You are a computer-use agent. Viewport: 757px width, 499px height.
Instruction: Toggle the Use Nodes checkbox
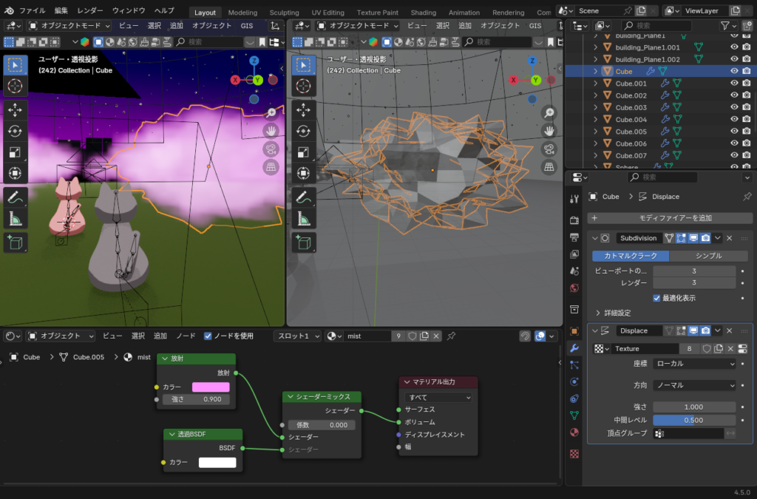208,336
